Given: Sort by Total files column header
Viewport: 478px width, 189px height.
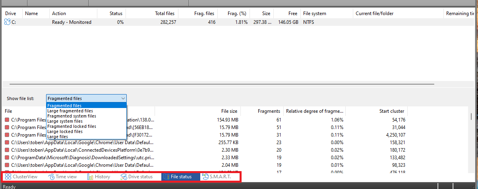Looking at the screenshot, I should click(152, 13).
